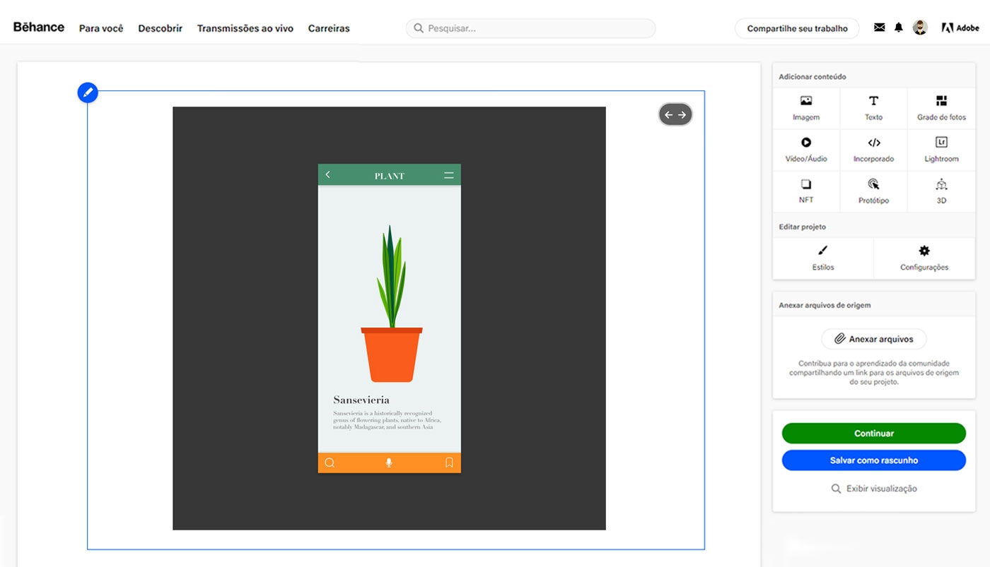Click the Anexar arquivos button
Screen dimensions: 990x567
click(x=873, y=339)
